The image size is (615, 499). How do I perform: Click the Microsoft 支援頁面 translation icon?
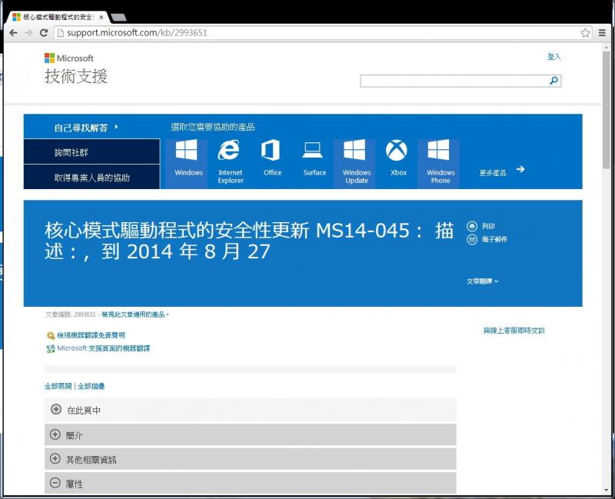point(51,348)
